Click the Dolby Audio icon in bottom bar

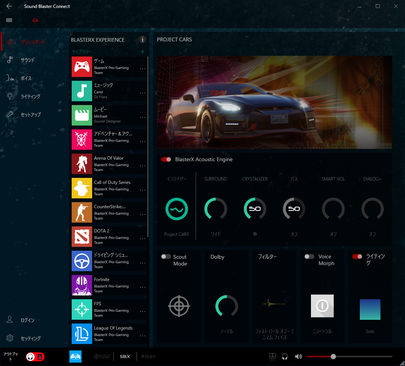click(272, 357)
